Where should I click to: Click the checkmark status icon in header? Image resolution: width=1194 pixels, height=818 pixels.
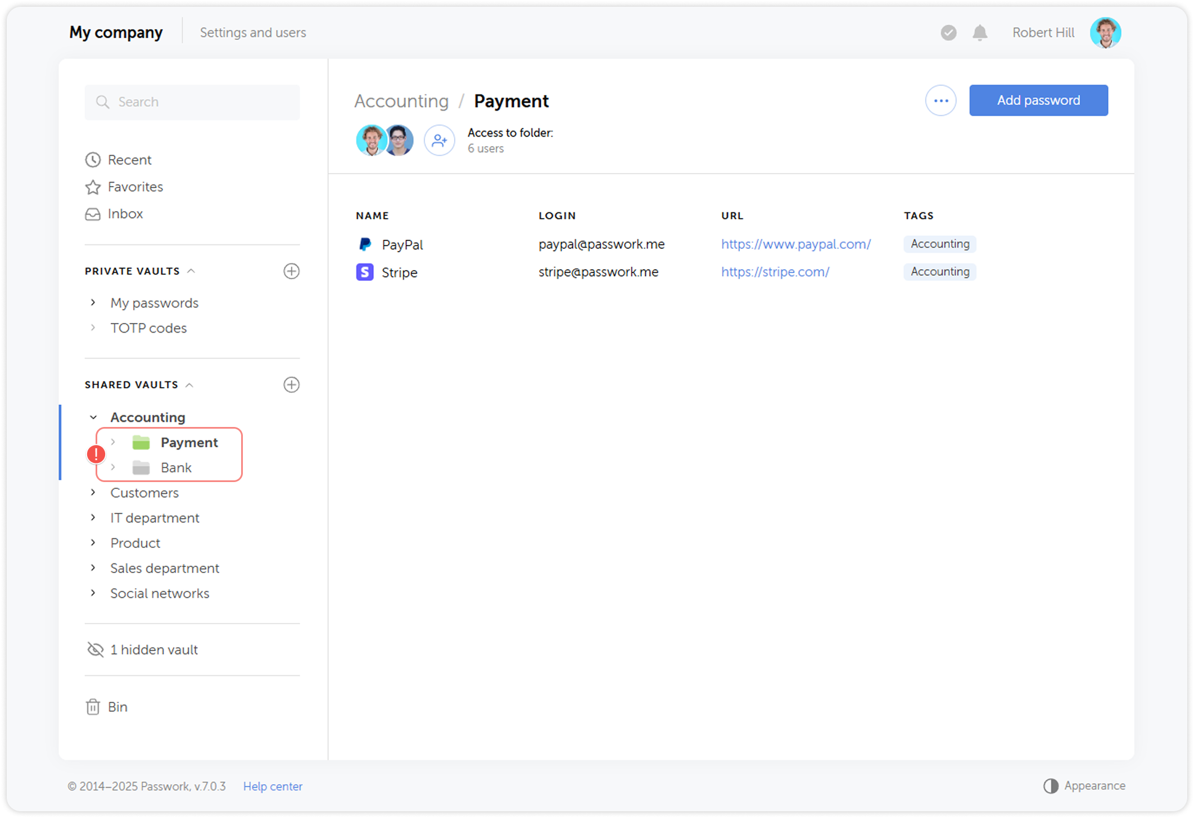click(948, 33)
